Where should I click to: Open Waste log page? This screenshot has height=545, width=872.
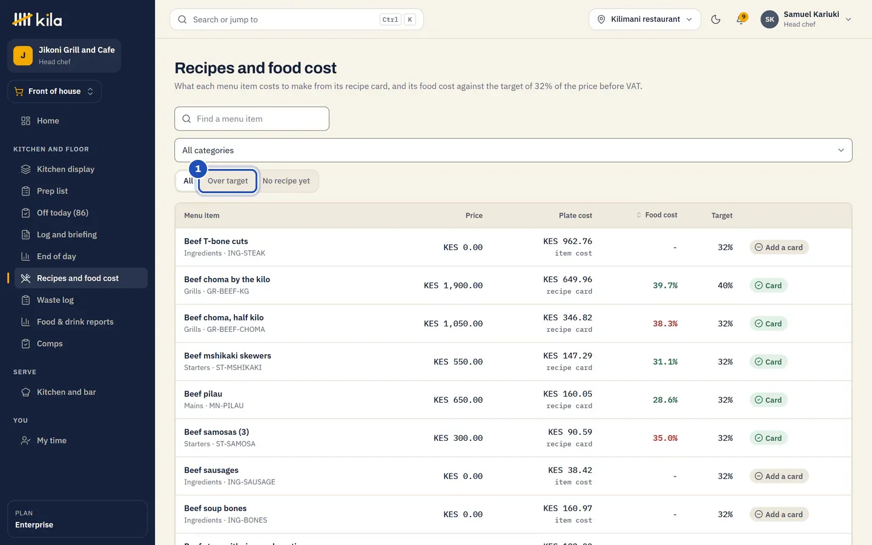tap(81, 300)
